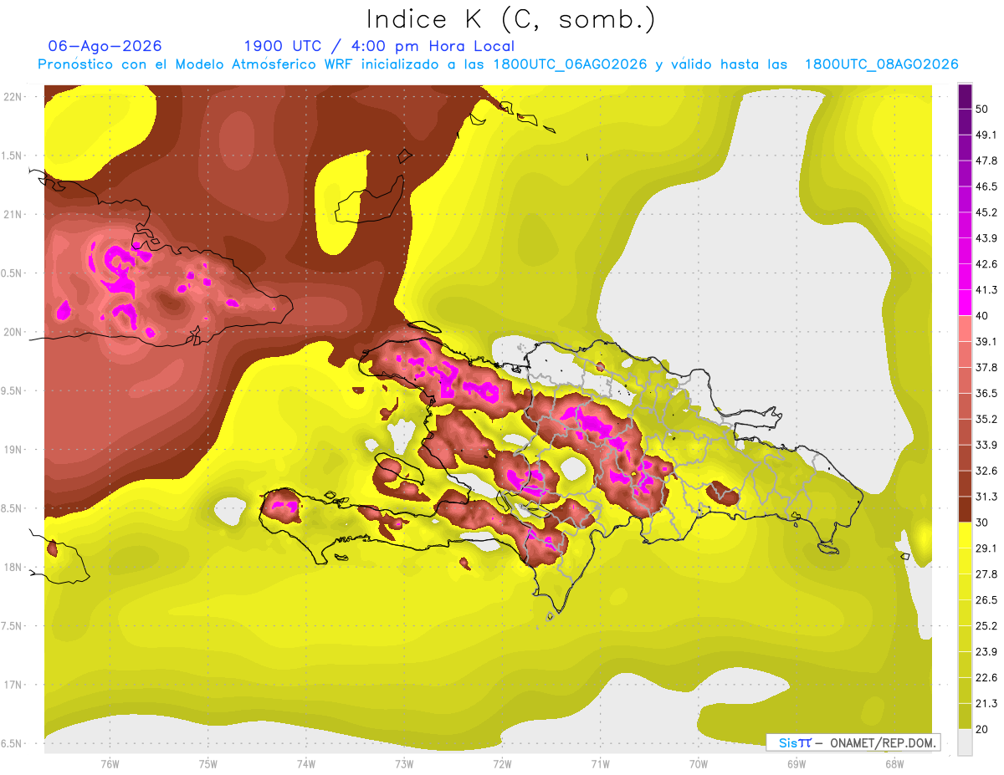
Task: Click the '46.5' value on the color scale
Action: coord(986,186)
